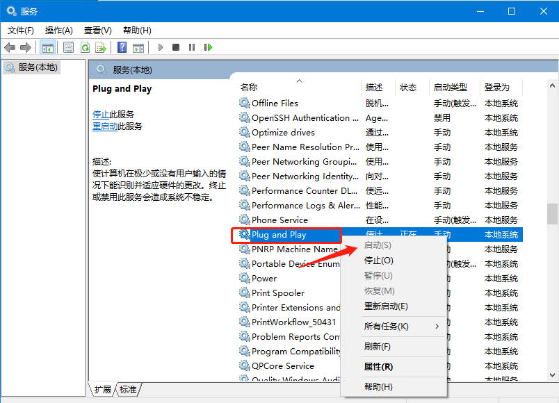This screenshot has height=403, width=559.
Task: Start the service using the play toolbar icon
Action: (160, 47)
